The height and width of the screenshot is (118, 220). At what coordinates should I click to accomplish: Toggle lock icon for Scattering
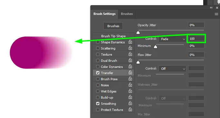[x=130, y=48]
